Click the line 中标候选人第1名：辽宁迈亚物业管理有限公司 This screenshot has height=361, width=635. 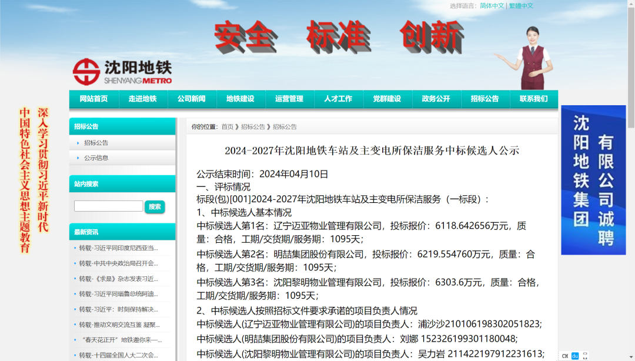click(361, 232)
